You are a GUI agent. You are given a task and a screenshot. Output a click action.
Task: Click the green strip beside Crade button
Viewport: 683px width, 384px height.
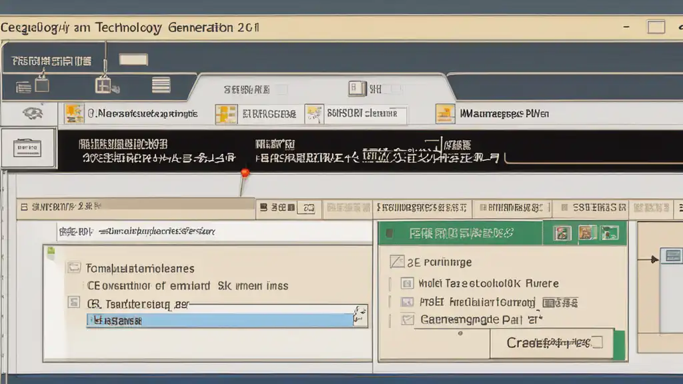point(619,345)
